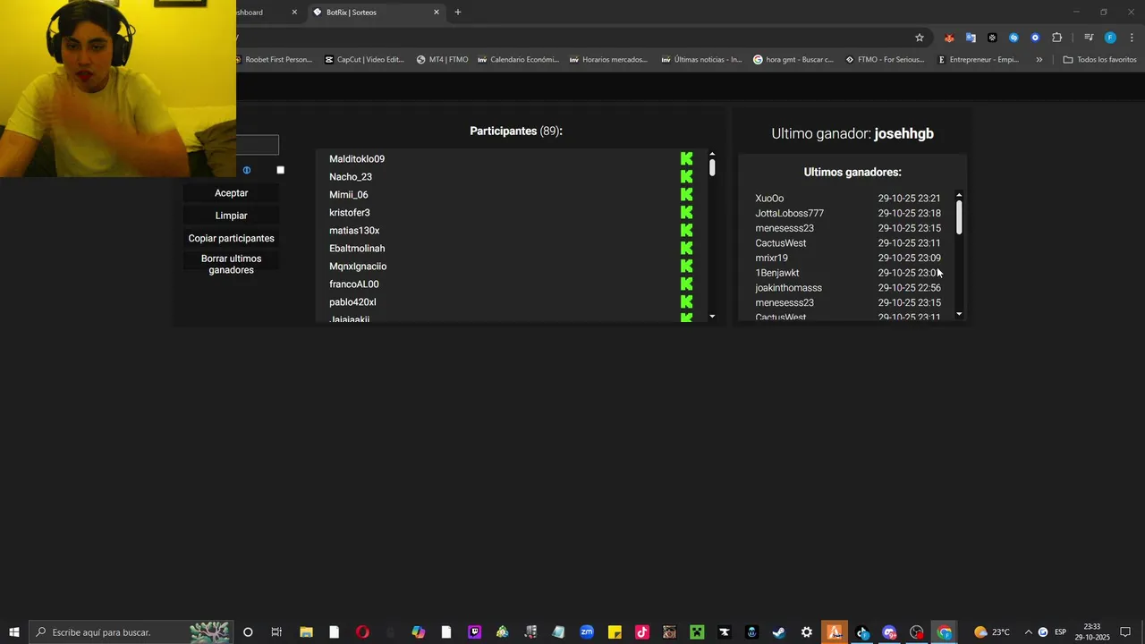Click the Kick icon next to kristofer3
Viewport: 1145px width, 644px height.
point(686,213)
